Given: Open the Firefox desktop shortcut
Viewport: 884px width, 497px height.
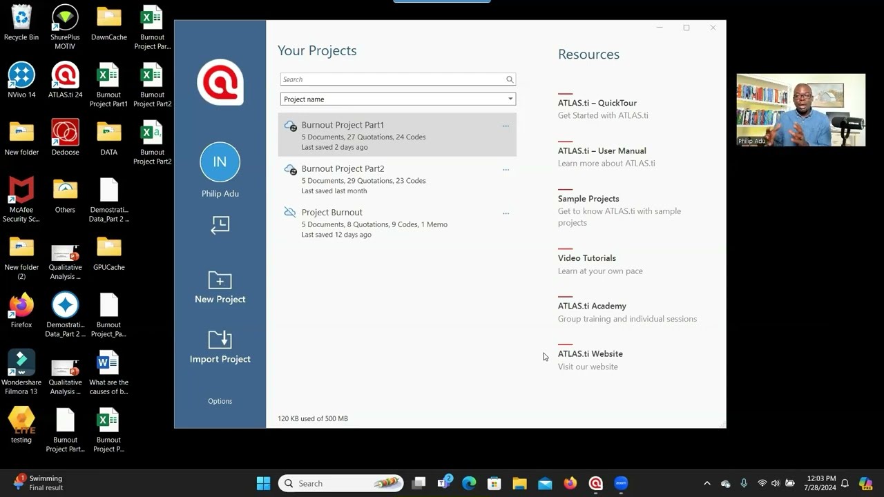Looking at the screenshot, I should [x=21, y=311].
